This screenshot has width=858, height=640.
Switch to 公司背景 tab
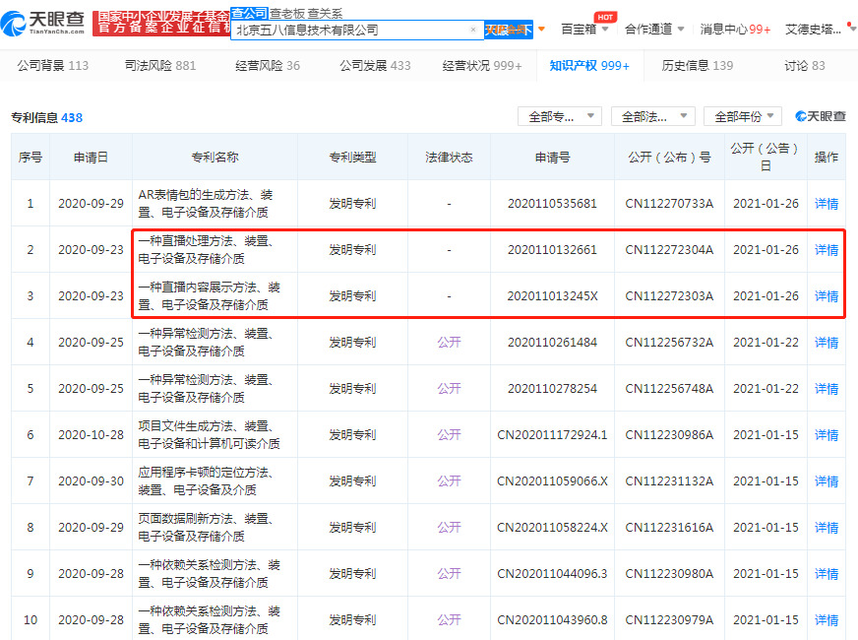(52, 66)
